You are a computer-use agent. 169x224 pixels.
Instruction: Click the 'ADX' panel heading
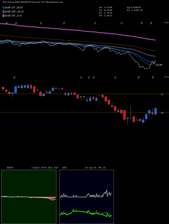64,168
